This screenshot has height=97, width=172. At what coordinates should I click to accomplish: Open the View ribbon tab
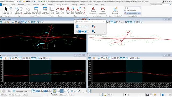pyautogui.click(x=96, y=5)
